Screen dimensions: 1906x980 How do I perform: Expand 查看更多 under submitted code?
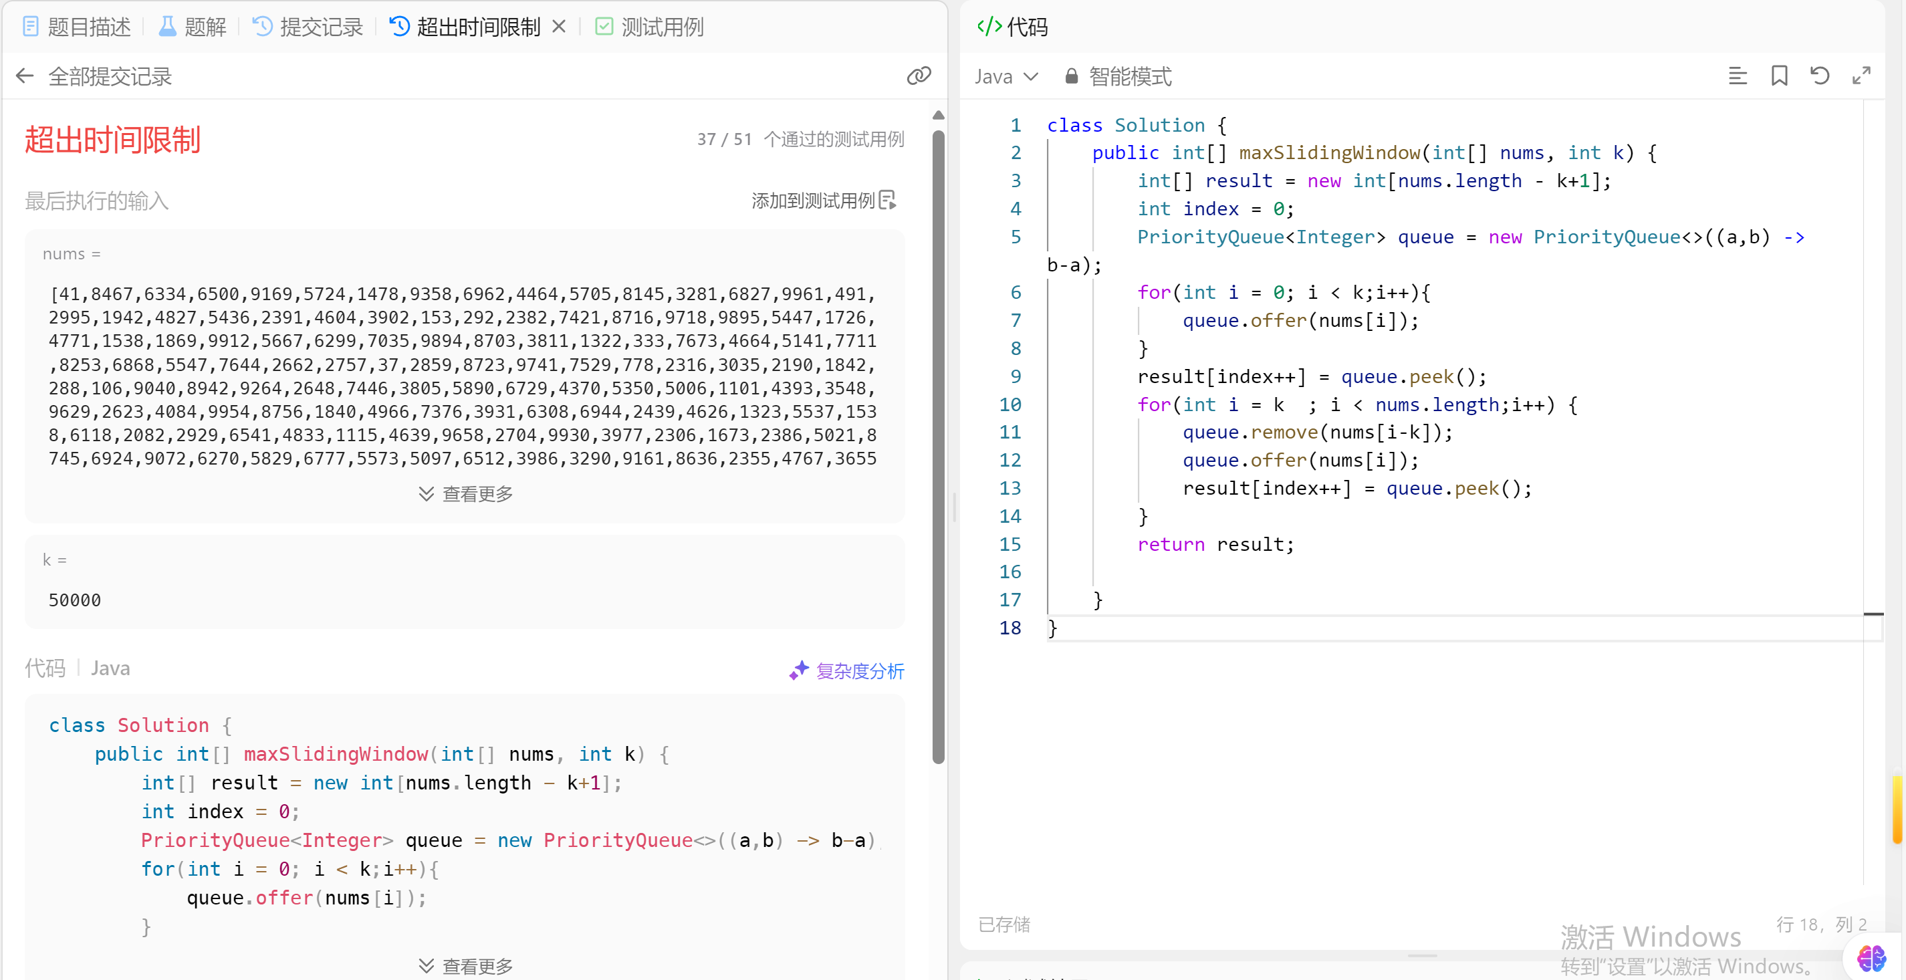click(x=465, y=965)
